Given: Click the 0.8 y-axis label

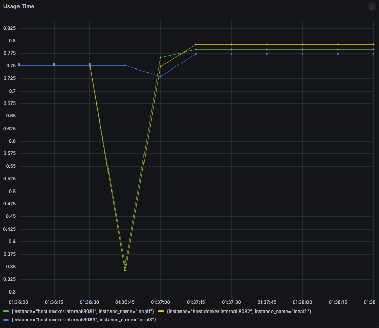Looking at the screenshot, I should [12, 41].
